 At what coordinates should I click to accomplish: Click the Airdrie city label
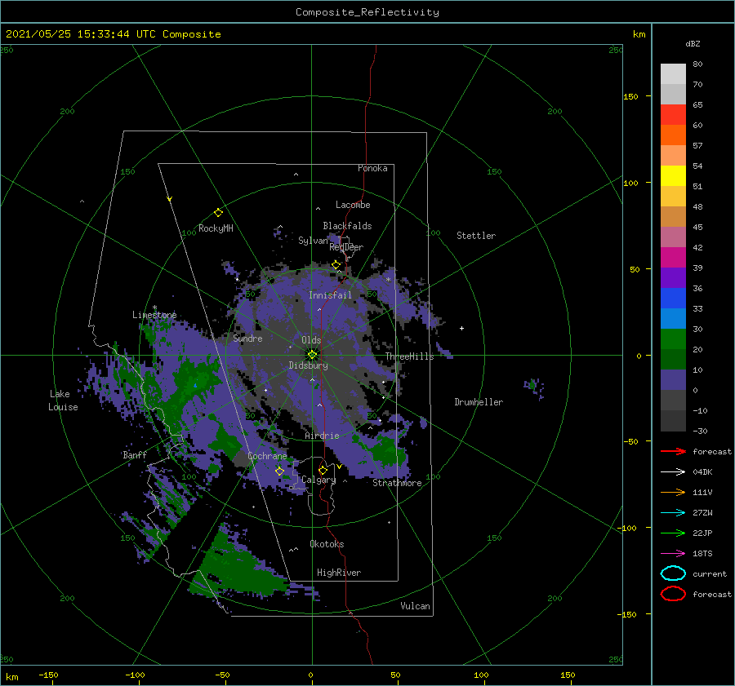322,436
